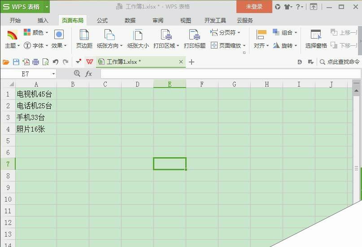Click the redo arrow icon
Screen dimensions: 362x247
coord(65,62)
